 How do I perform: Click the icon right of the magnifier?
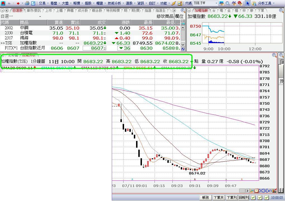(x=234, y=3)
